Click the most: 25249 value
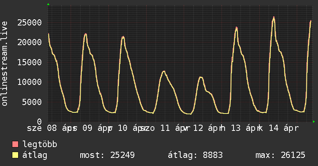Image resolution: width=318 pixels, height=166 pixels. [x=107, y=155]
